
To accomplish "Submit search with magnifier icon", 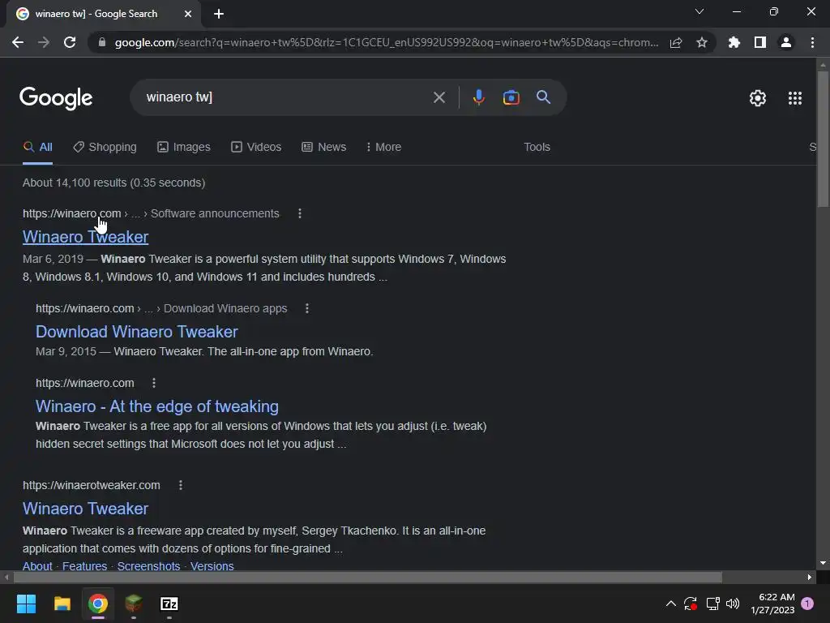I will click(543, 97).
